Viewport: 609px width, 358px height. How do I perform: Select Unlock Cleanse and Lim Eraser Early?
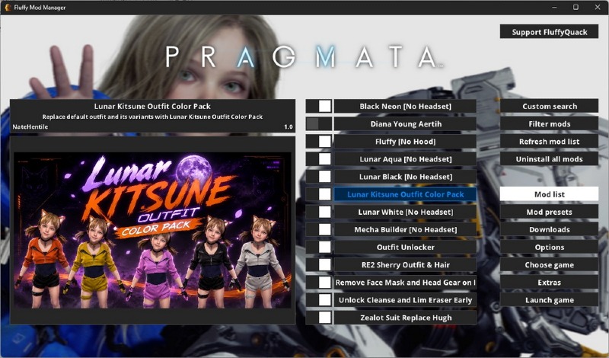[405, 299]
